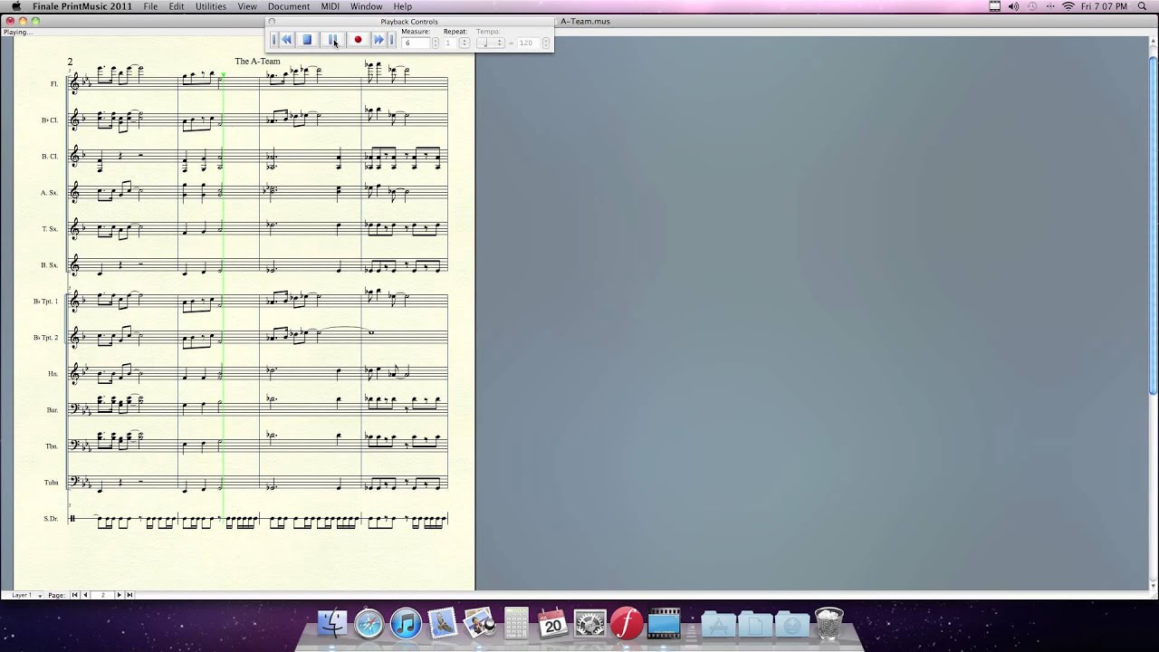1159x652 pixels.
Task: Stop playback in Playback Controls
Action: 307,40
